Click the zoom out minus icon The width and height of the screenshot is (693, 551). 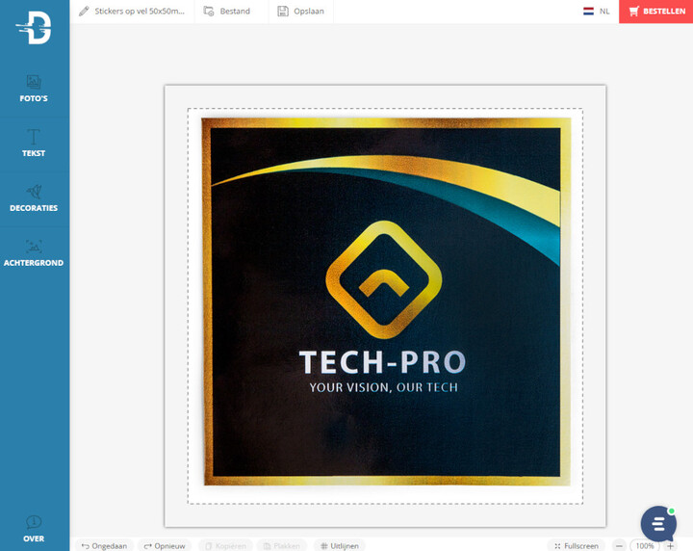point(620,545)
